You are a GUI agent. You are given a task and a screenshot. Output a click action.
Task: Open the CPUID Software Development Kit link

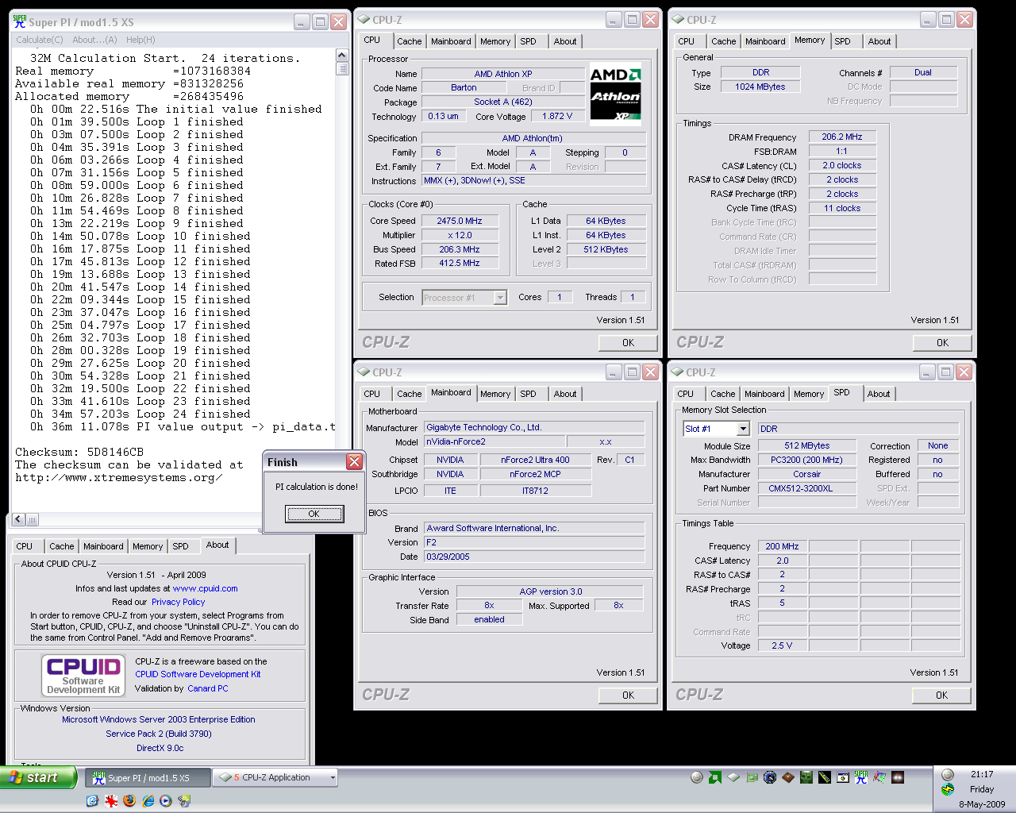(198, 674)
